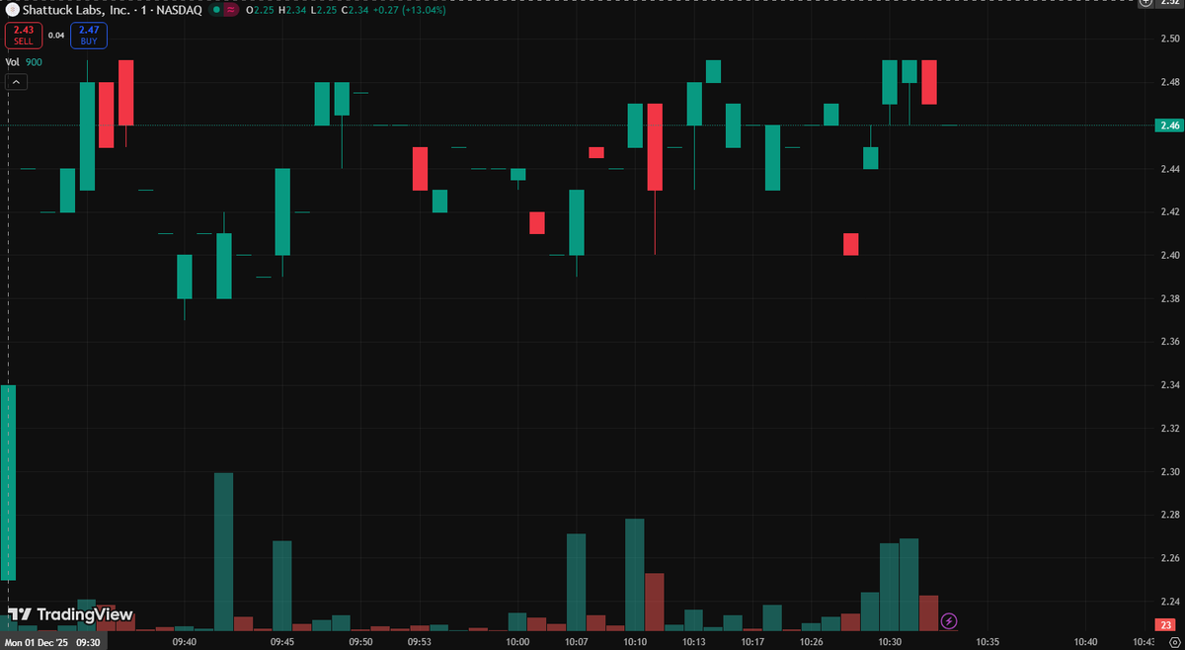This screenshot has height=650, width=1185.
Task: Click the crosshair plus button on price scale
Action: [1145, 3]
